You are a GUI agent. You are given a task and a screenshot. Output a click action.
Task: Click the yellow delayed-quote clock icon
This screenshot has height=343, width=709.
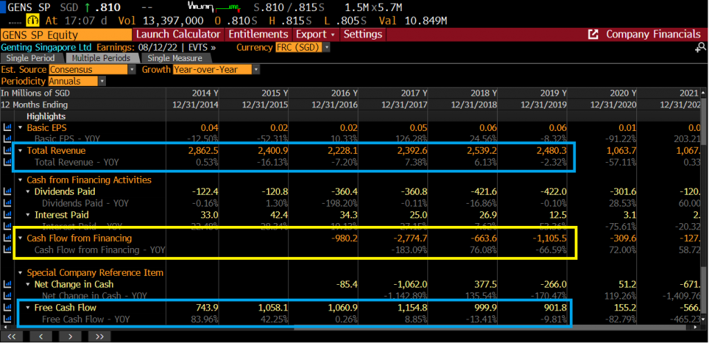[32, 21]
